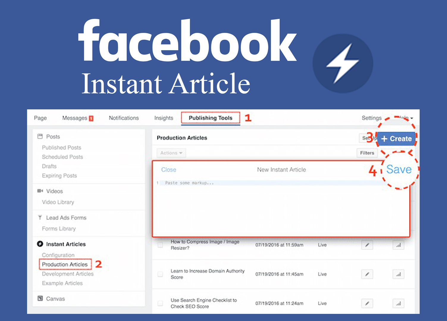Click Live status of Domain Authority article

tap(322, 274)
